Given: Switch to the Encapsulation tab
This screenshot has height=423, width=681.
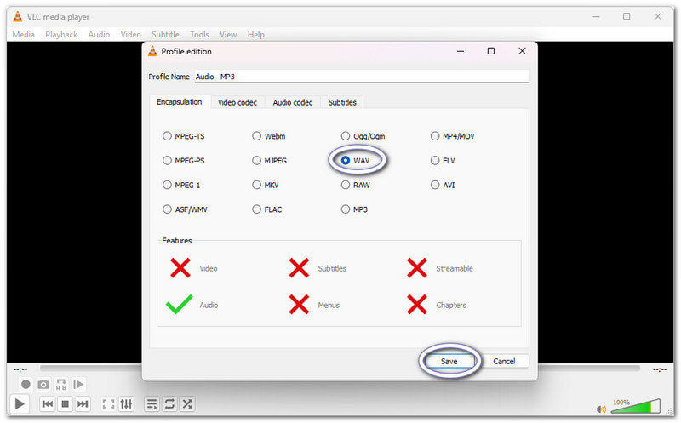Looking at the screenshot, I should [180, 101].
